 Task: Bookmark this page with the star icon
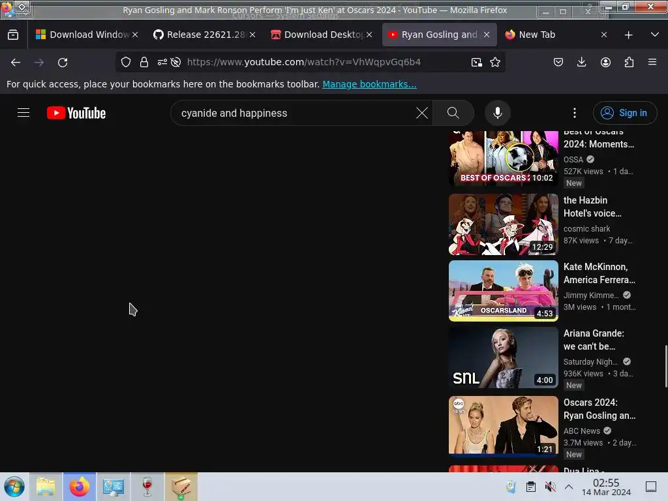pos(495,62)
